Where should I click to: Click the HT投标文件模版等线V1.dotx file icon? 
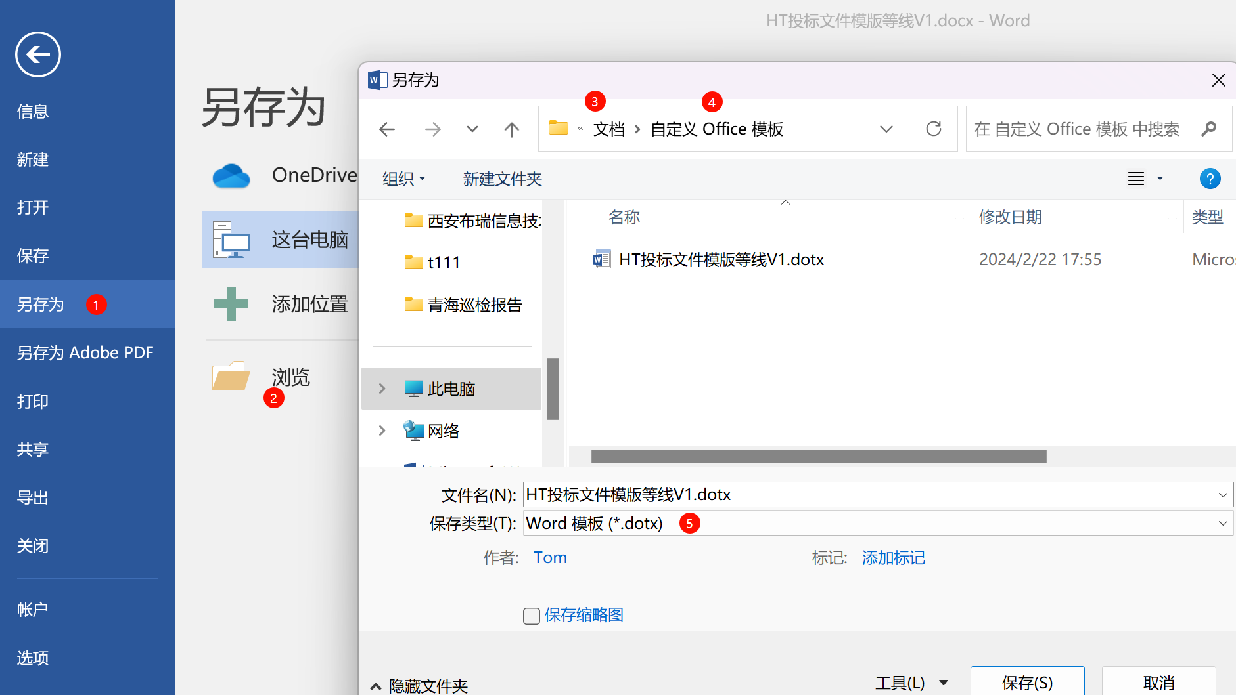coord(601,259)
